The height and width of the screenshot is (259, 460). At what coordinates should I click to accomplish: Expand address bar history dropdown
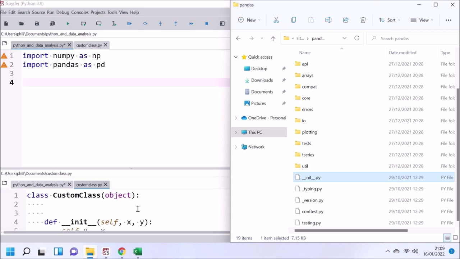coord(344,38)
